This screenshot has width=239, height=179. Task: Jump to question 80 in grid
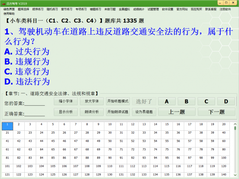224,151
